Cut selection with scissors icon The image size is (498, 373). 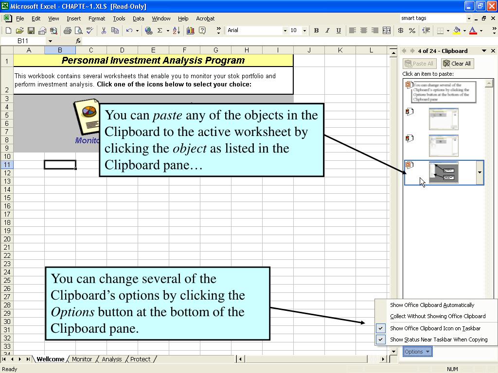tap(104, 31)
